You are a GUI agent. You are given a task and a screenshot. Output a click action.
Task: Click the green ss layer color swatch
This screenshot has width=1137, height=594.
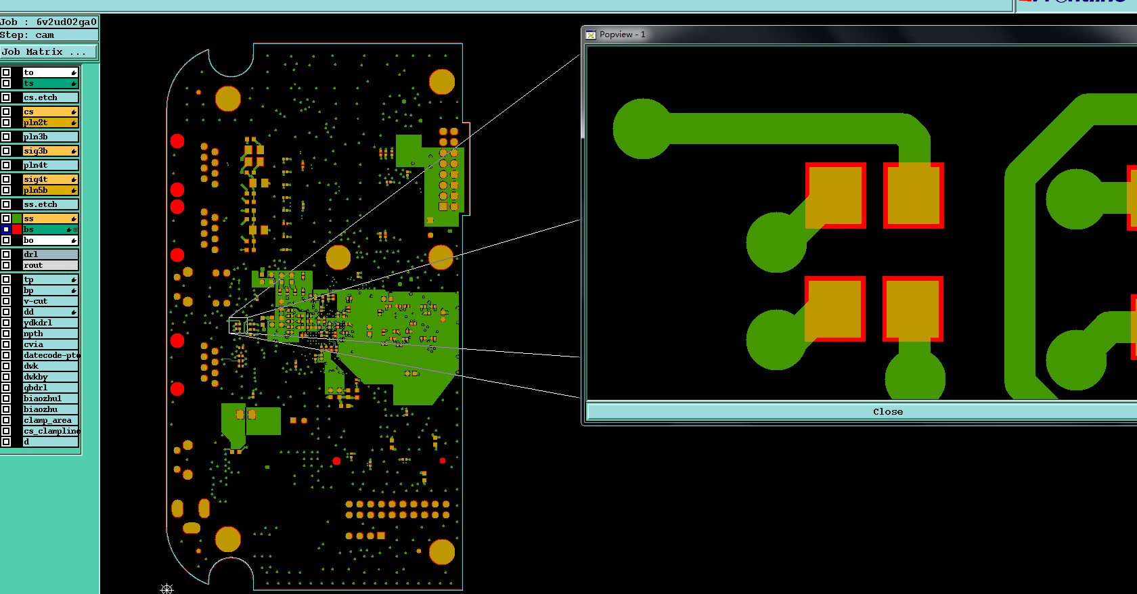pyautogui.click(x=17, y=219)
